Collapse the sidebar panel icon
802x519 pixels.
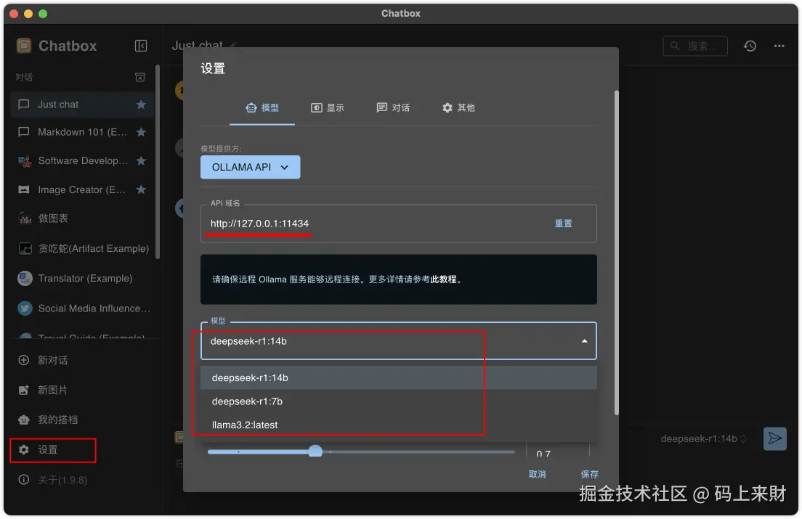pyautogui.click(x=141, y=46)
